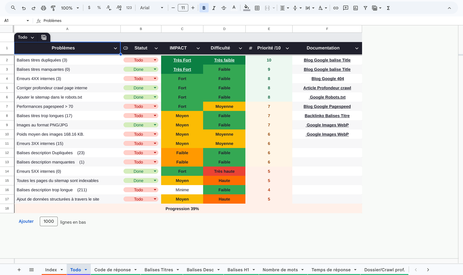
Task: Click the create filter funnel icon
Action: pyautogui.click(x=365, y=8)
